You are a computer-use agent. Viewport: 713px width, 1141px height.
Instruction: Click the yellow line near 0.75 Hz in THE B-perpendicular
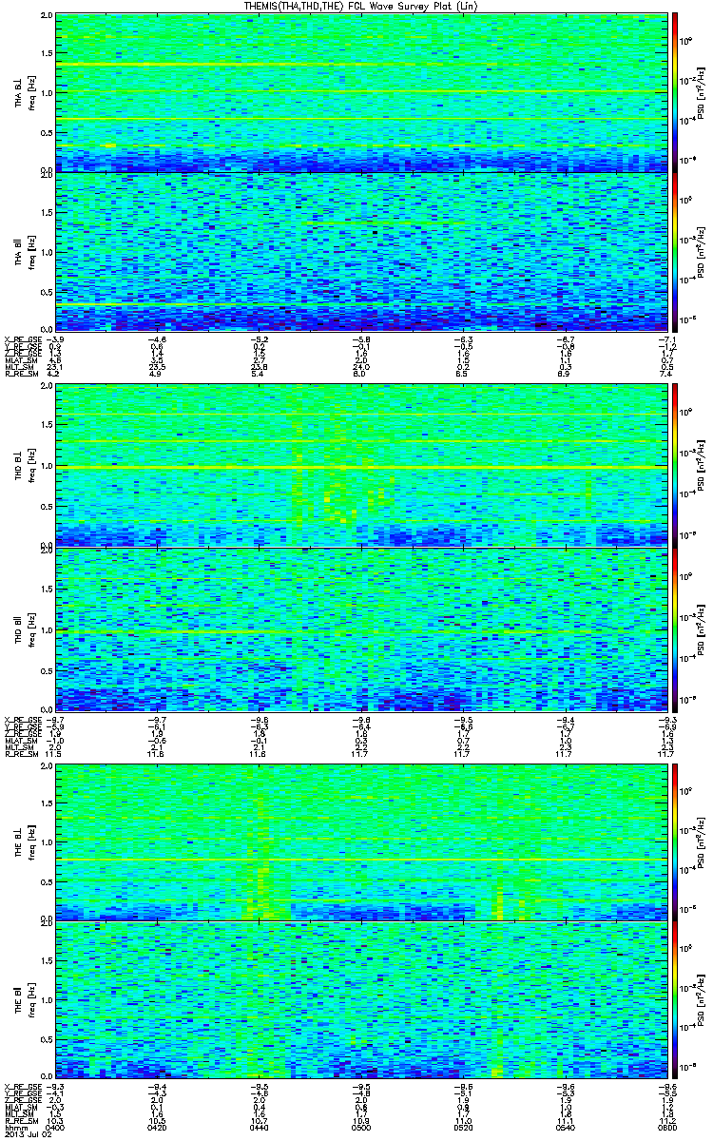pos(362,861)
